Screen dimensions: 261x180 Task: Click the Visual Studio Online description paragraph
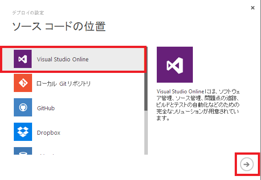click(x=198, y=104)
